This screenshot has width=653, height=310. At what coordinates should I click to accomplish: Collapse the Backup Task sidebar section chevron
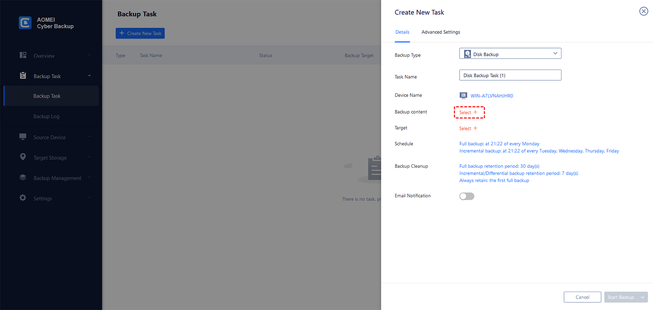pos(89,76)
